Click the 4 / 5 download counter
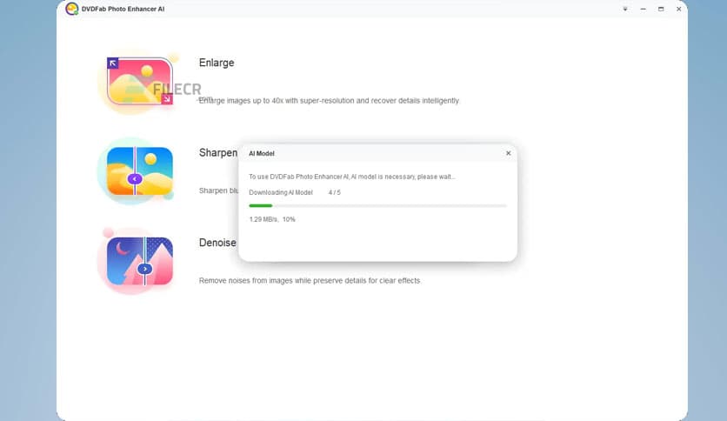The width and height of the screenshot is (727, 421). coord(334,192)
